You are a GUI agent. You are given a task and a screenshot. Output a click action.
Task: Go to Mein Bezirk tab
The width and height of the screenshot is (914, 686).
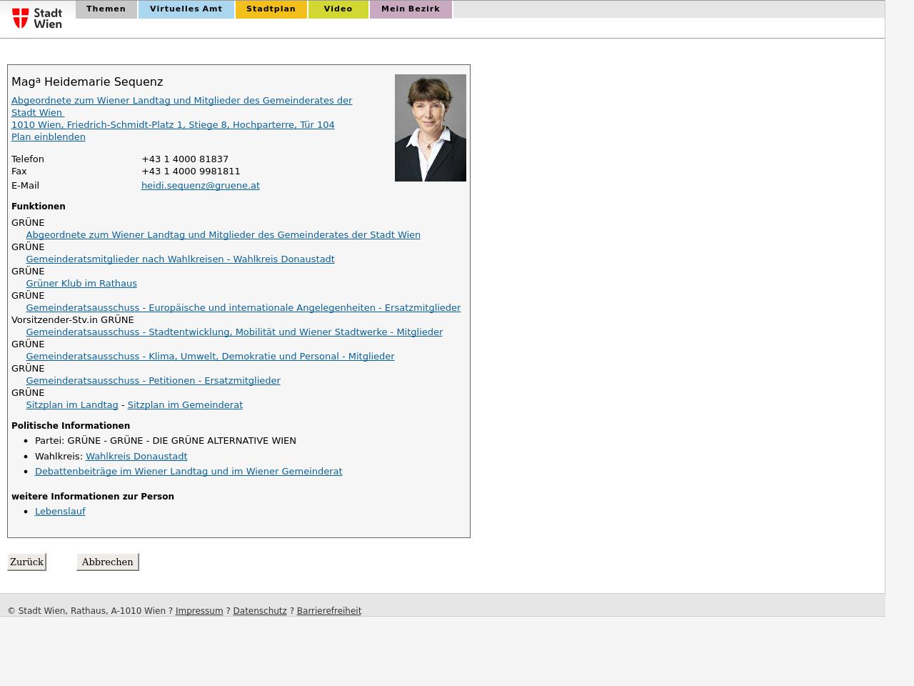pyautogui.click(x=410, y=9)
